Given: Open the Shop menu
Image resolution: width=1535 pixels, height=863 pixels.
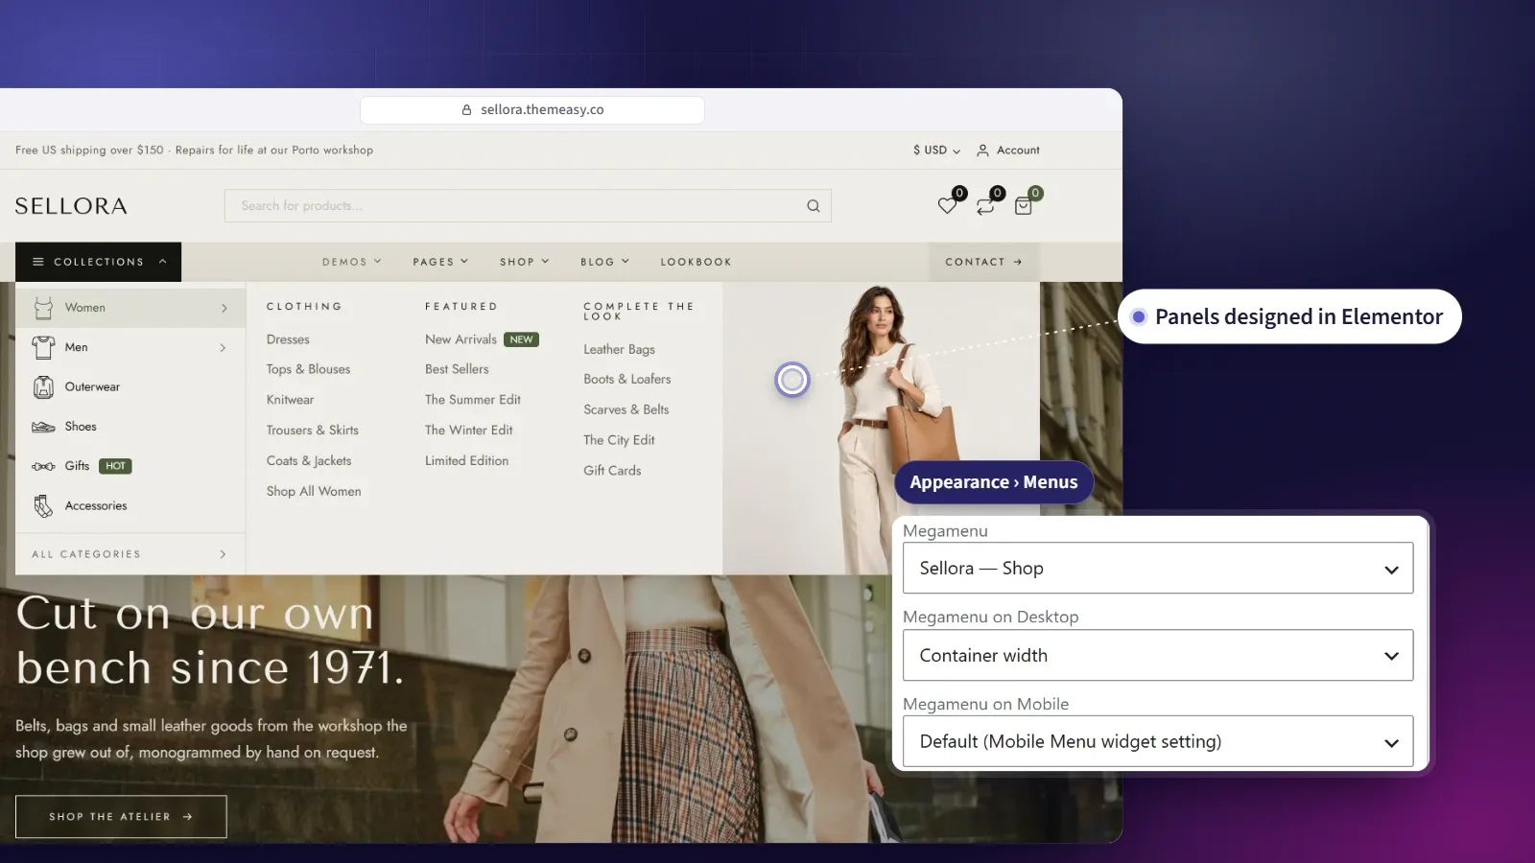Looking at the screenshot, I should (x=524, y=262).
